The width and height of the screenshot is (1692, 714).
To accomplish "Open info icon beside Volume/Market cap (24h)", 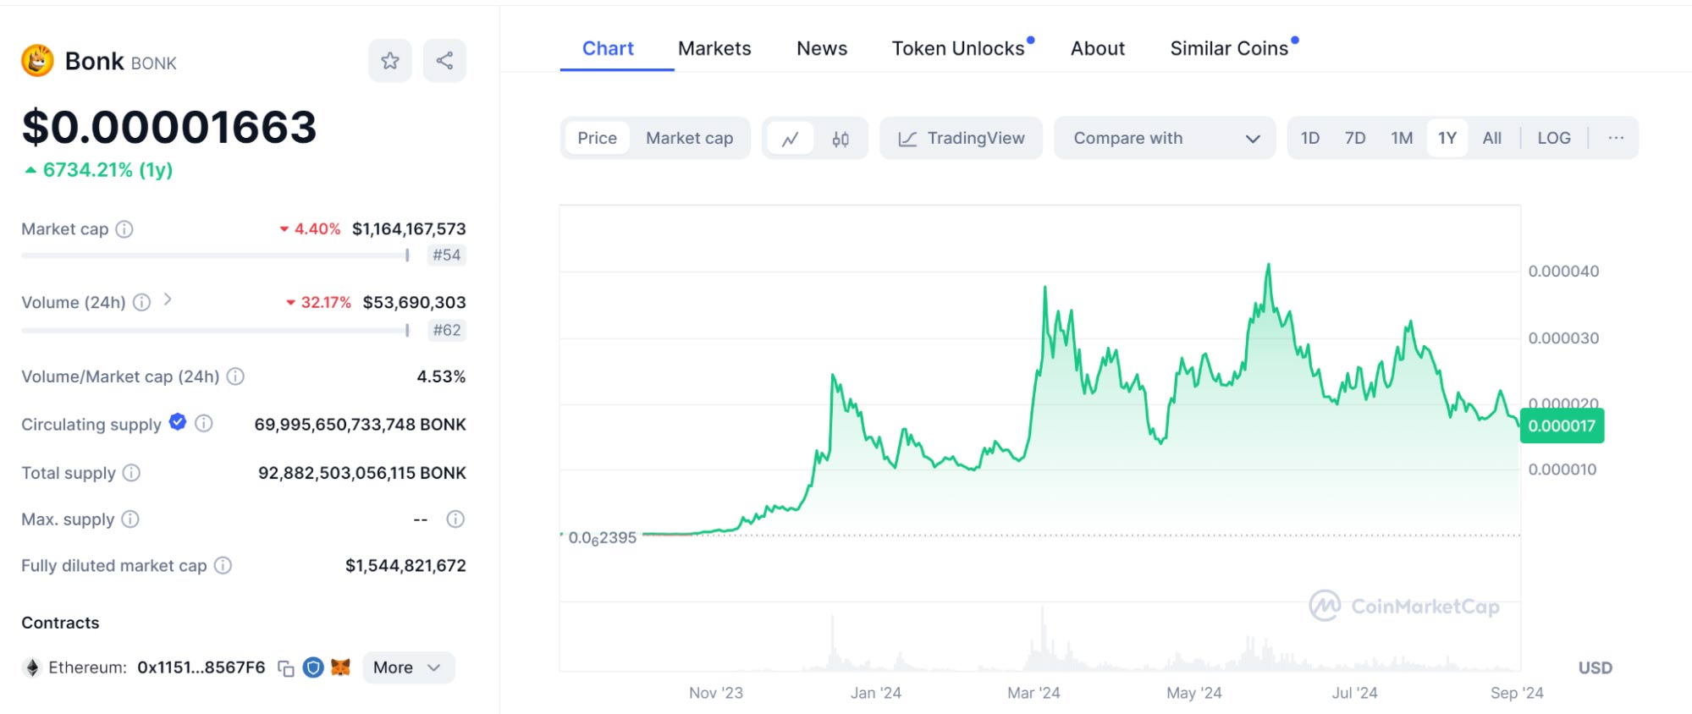I will click(x=236, y=376).
